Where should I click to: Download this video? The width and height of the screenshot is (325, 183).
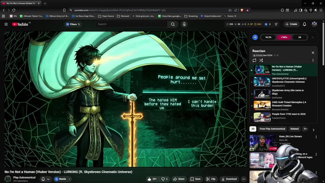click(229, 179)
